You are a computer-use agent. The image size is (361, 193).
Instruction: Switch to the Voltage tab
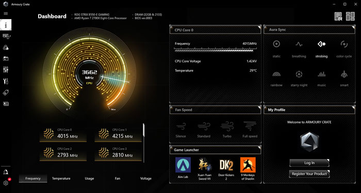(146, 179)
